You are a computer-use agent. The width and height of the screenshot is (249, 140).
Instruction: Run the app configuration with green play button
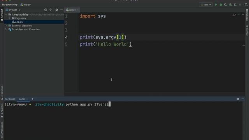click(x=216, y=5)
